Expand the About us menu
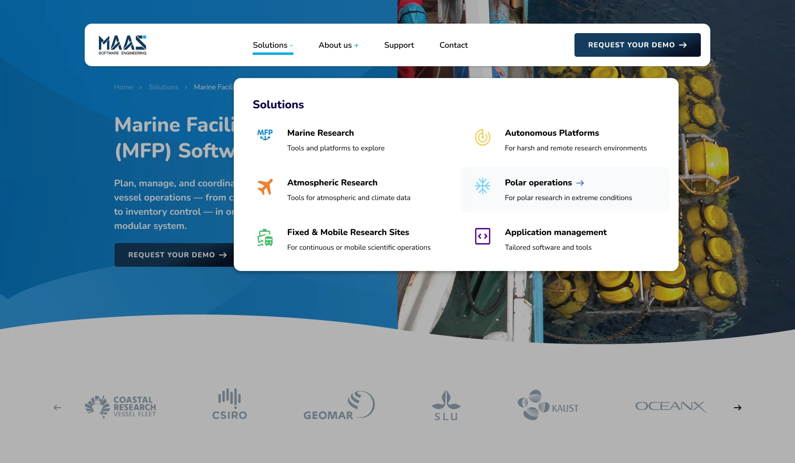Screen dimensions: 795x463 [338, 45]
